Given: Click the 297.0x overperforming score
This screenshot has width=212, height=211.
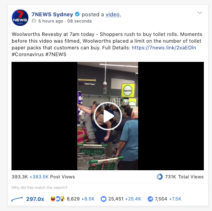Looking at the screenshot, I should tap(35, 199).
